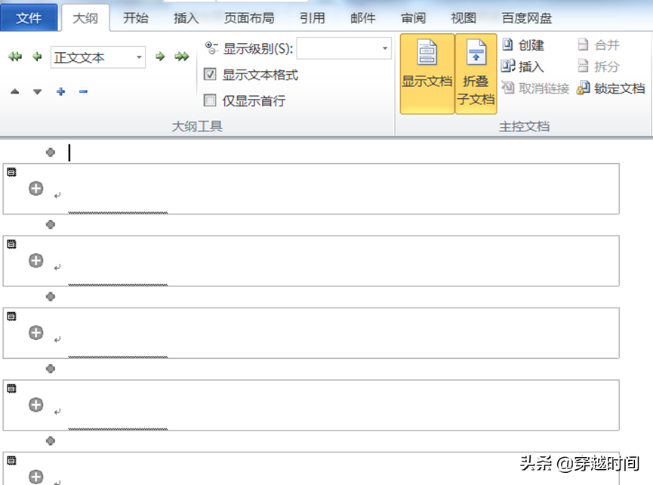Click the 显示级别 icon
Viewport: 653px width, 485px height.
211,48
